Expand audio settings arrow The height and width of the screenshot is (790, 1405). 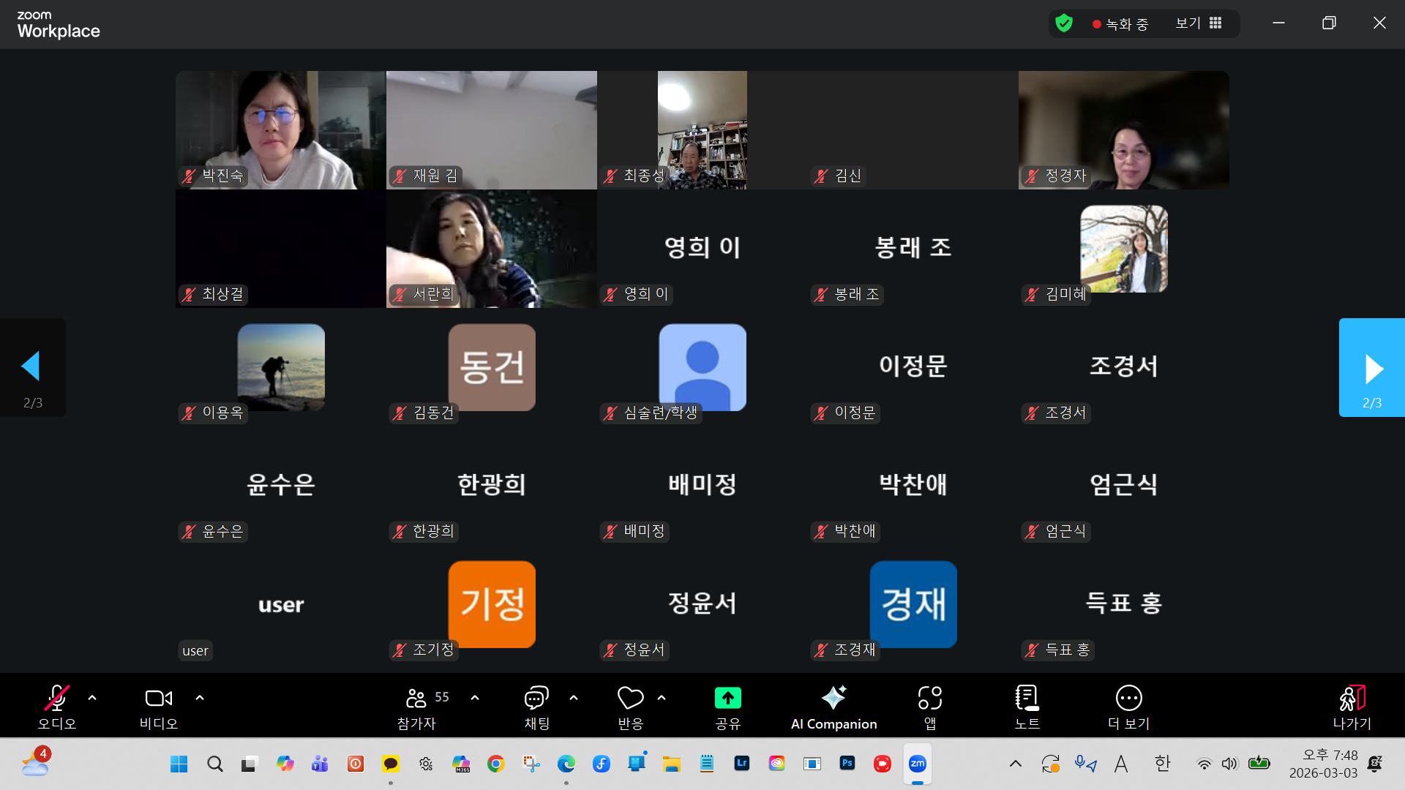coord(92,698)
